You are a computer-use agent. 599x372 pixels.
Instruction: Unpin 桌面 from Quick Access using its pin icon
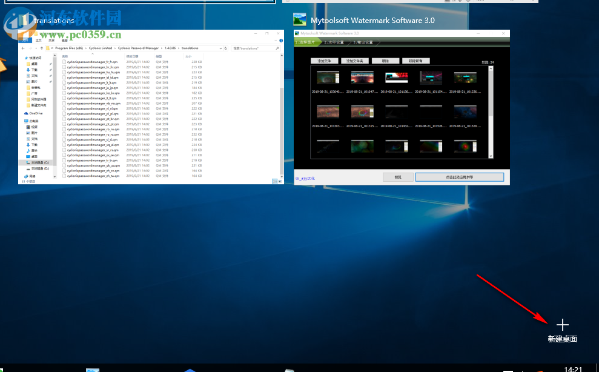tap(49, 63)
